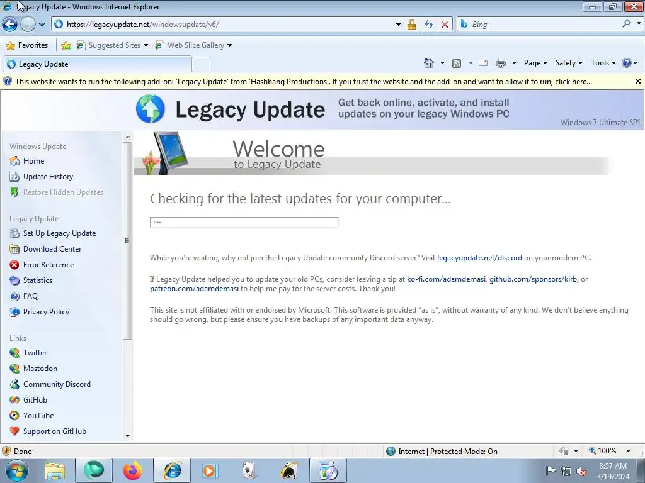This screenshot has height=483, width=645.
Task: Select the Legacy Update tab
Action: pyautogui.click(x=98, y=64)
